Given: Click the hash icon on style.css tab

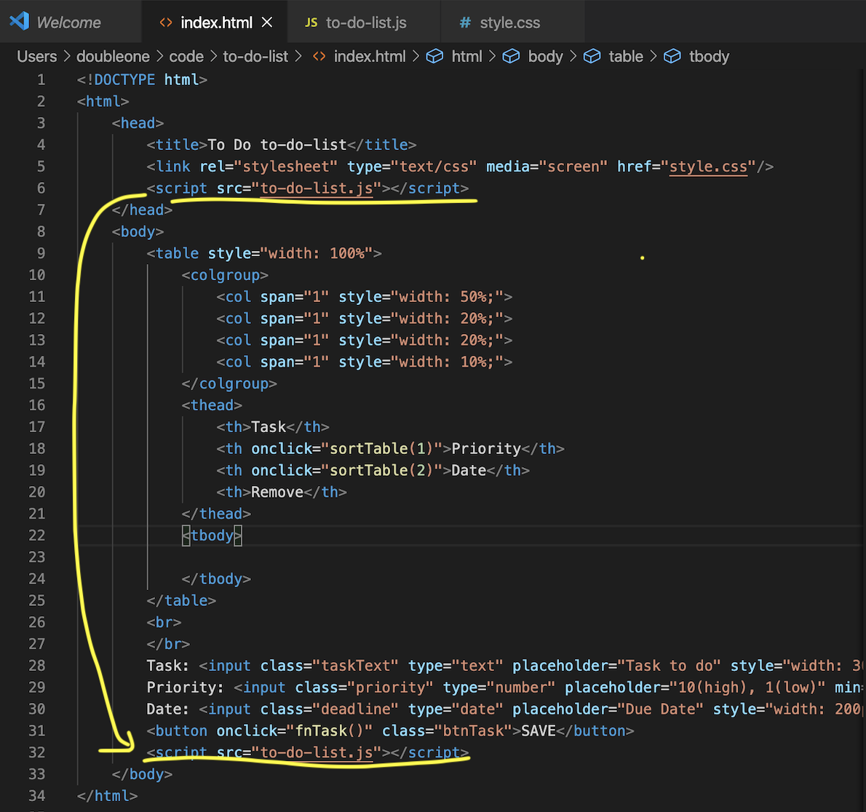Looking at the screenshot, I should click(x=466, y=23).
